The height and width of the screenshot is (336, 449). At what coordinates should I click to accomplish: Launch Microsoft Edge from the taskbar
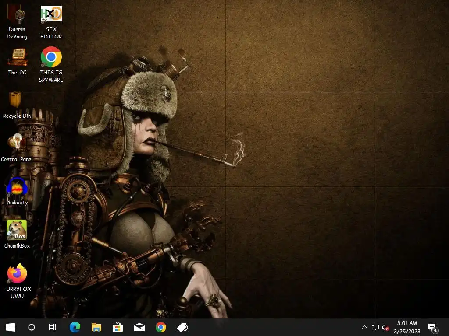click(x=75, y=327)
